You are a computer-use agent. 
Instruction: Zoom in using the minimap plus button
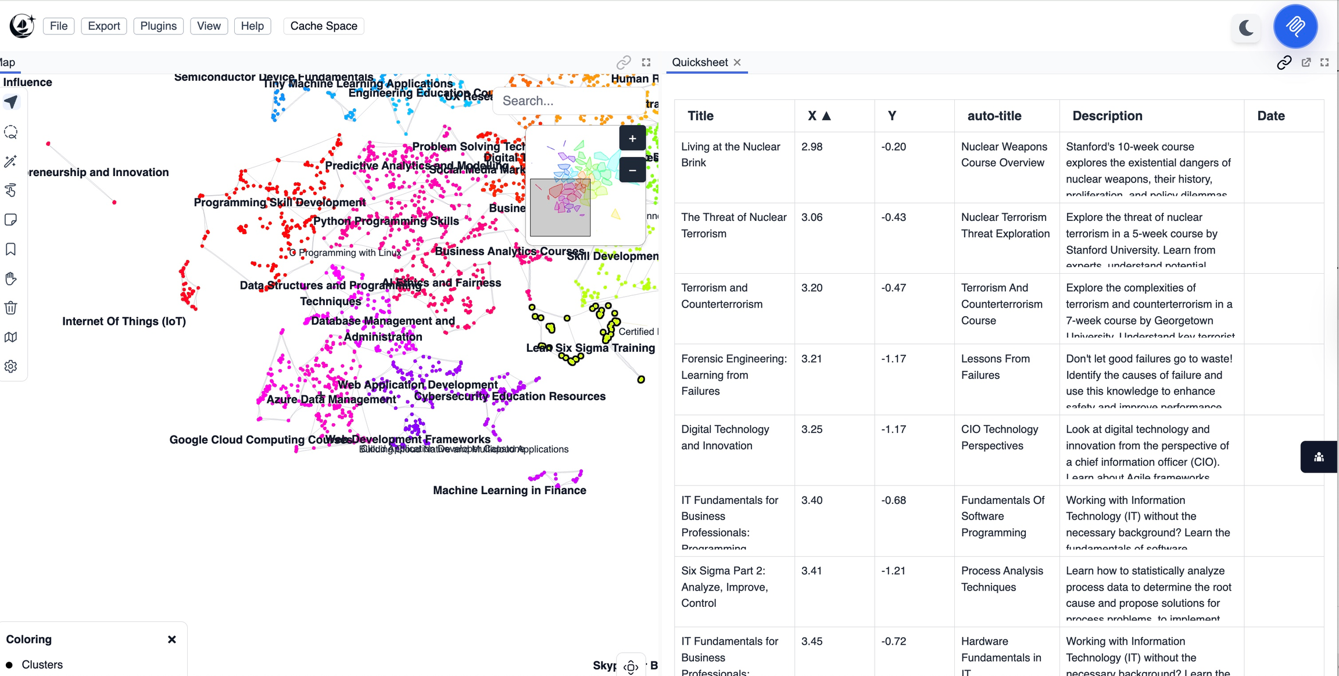click(x=632, y=138)
